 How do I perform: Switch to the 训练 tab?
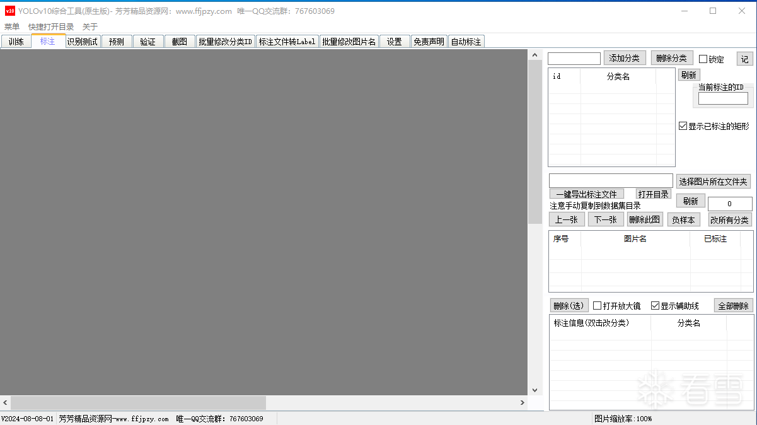point(16,42)
